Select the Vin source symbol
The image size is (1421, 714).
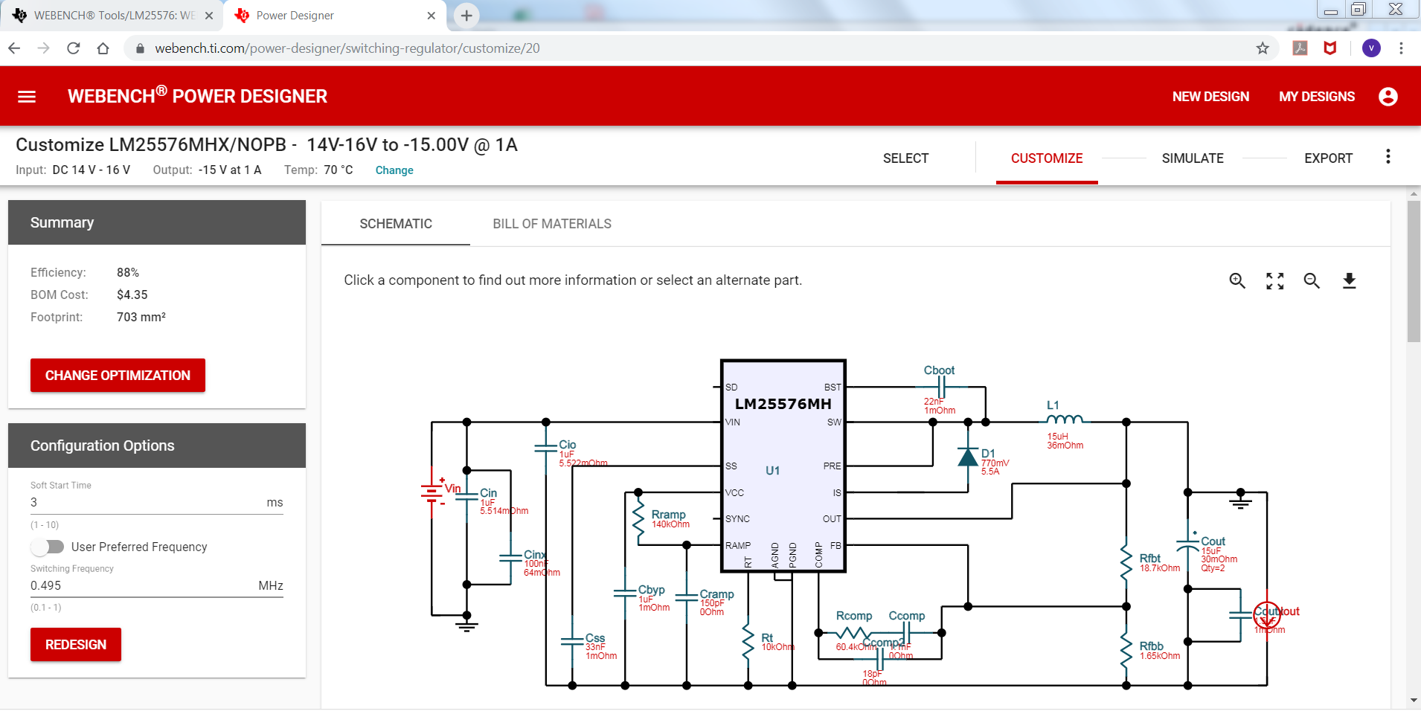pos(432,492)
